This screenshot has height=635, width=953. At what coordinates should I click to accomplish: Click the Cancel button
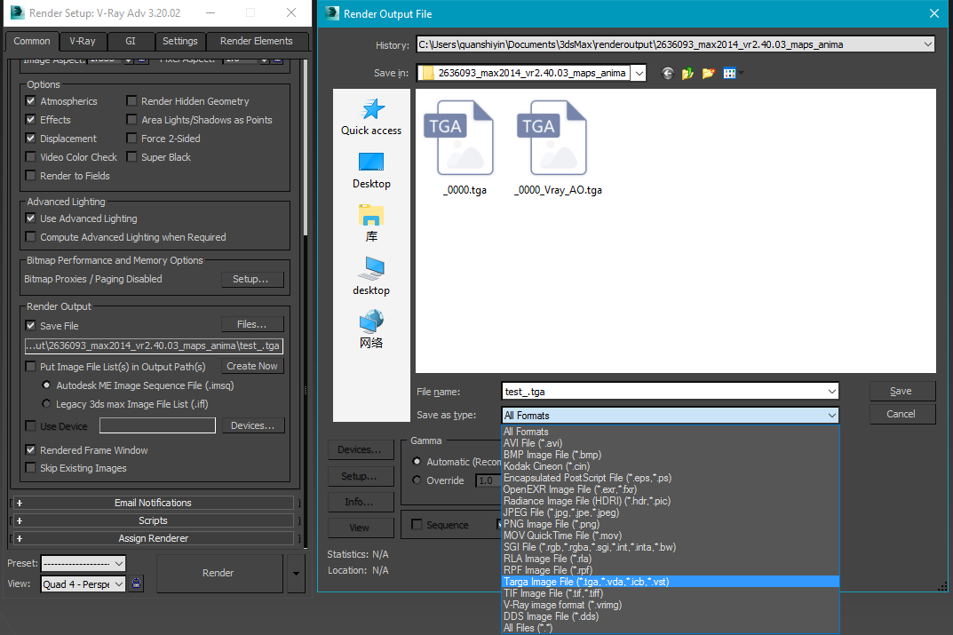(902, 414)
